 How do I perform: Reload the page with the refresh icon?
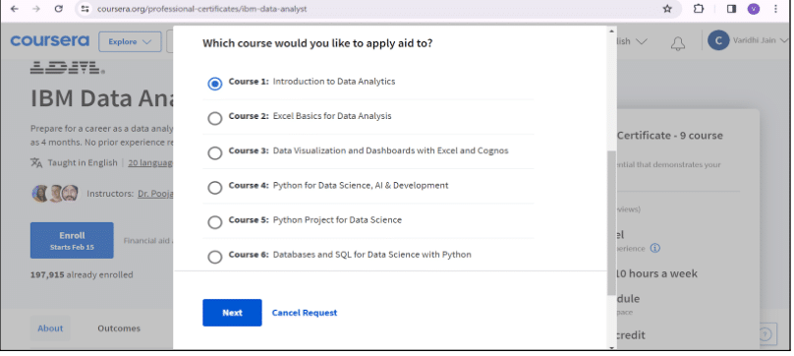(x=59, y=9)
